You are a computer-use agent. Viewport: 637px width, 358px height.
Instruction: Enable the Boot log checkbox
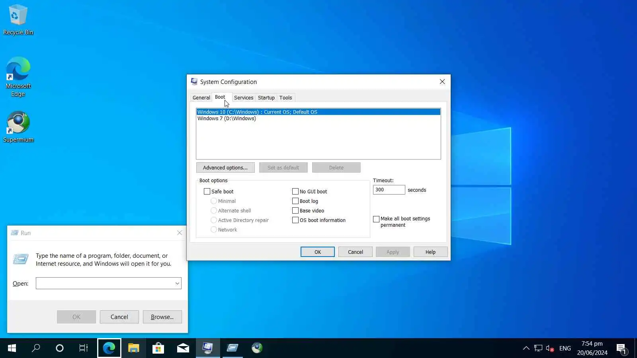click(295, 201)
